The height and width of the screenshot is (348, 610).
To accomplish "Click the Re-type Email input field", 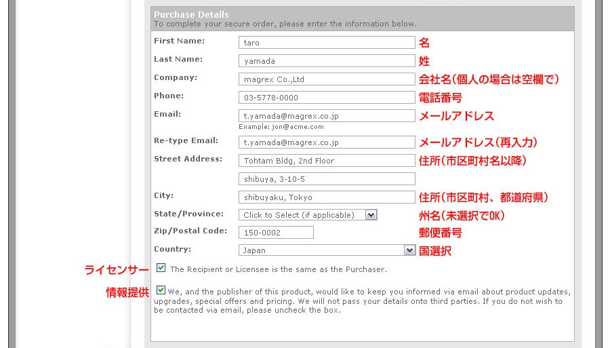I will coord(327,142).
